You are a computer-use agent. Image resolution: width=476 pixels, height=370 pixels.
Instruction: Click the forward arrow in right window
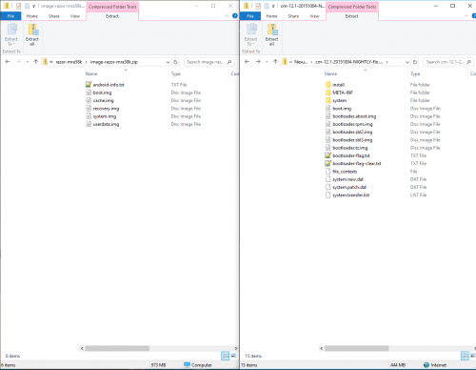[x=258, y=62]
